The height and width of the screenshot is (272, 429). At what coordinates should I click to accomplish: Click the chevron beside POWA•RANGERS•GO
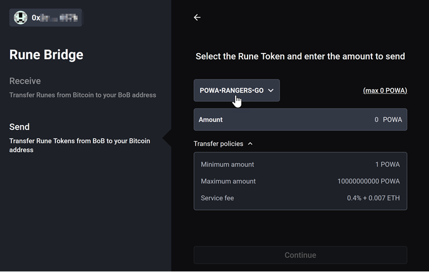[271, 91]
